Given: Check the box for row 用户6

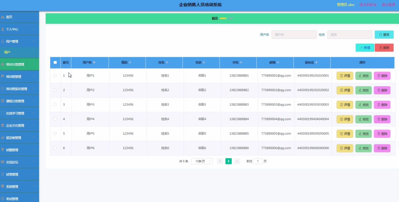Looking at the screenshot, I should pos(55,148).
